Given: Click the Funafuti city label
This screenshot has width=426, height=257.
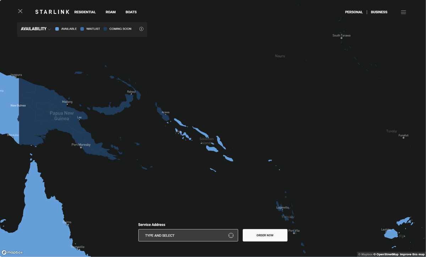Looking at the screenshot, I should click(x=404, y=135).
